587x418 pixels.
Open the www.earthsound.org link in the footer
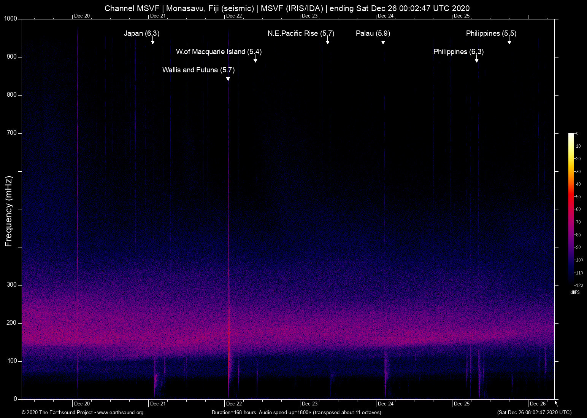coord(120,413)
